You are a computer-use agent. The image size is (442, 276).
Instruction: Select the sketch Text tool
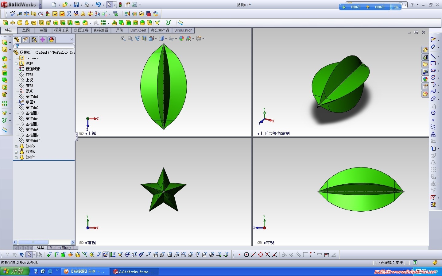click(x=433, y=134)
